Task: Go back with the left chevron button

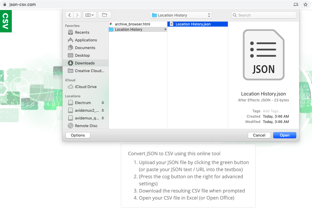Action: point(69,15)
